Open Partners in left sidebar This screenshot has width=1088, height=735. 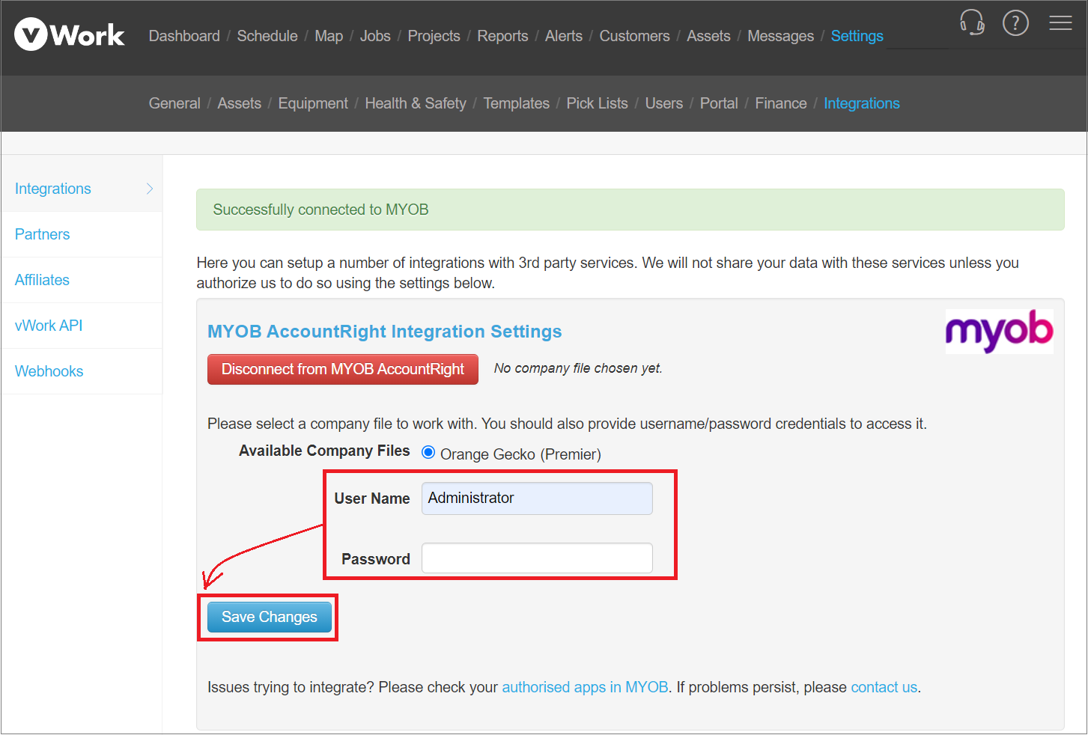(82, 234)
